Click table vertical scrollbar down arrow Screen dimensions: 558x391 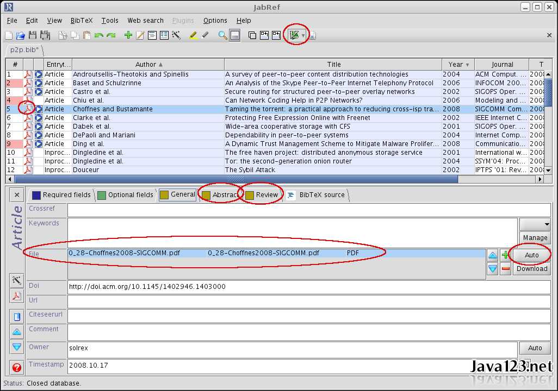pyautogui.click(x=548, y=171)
